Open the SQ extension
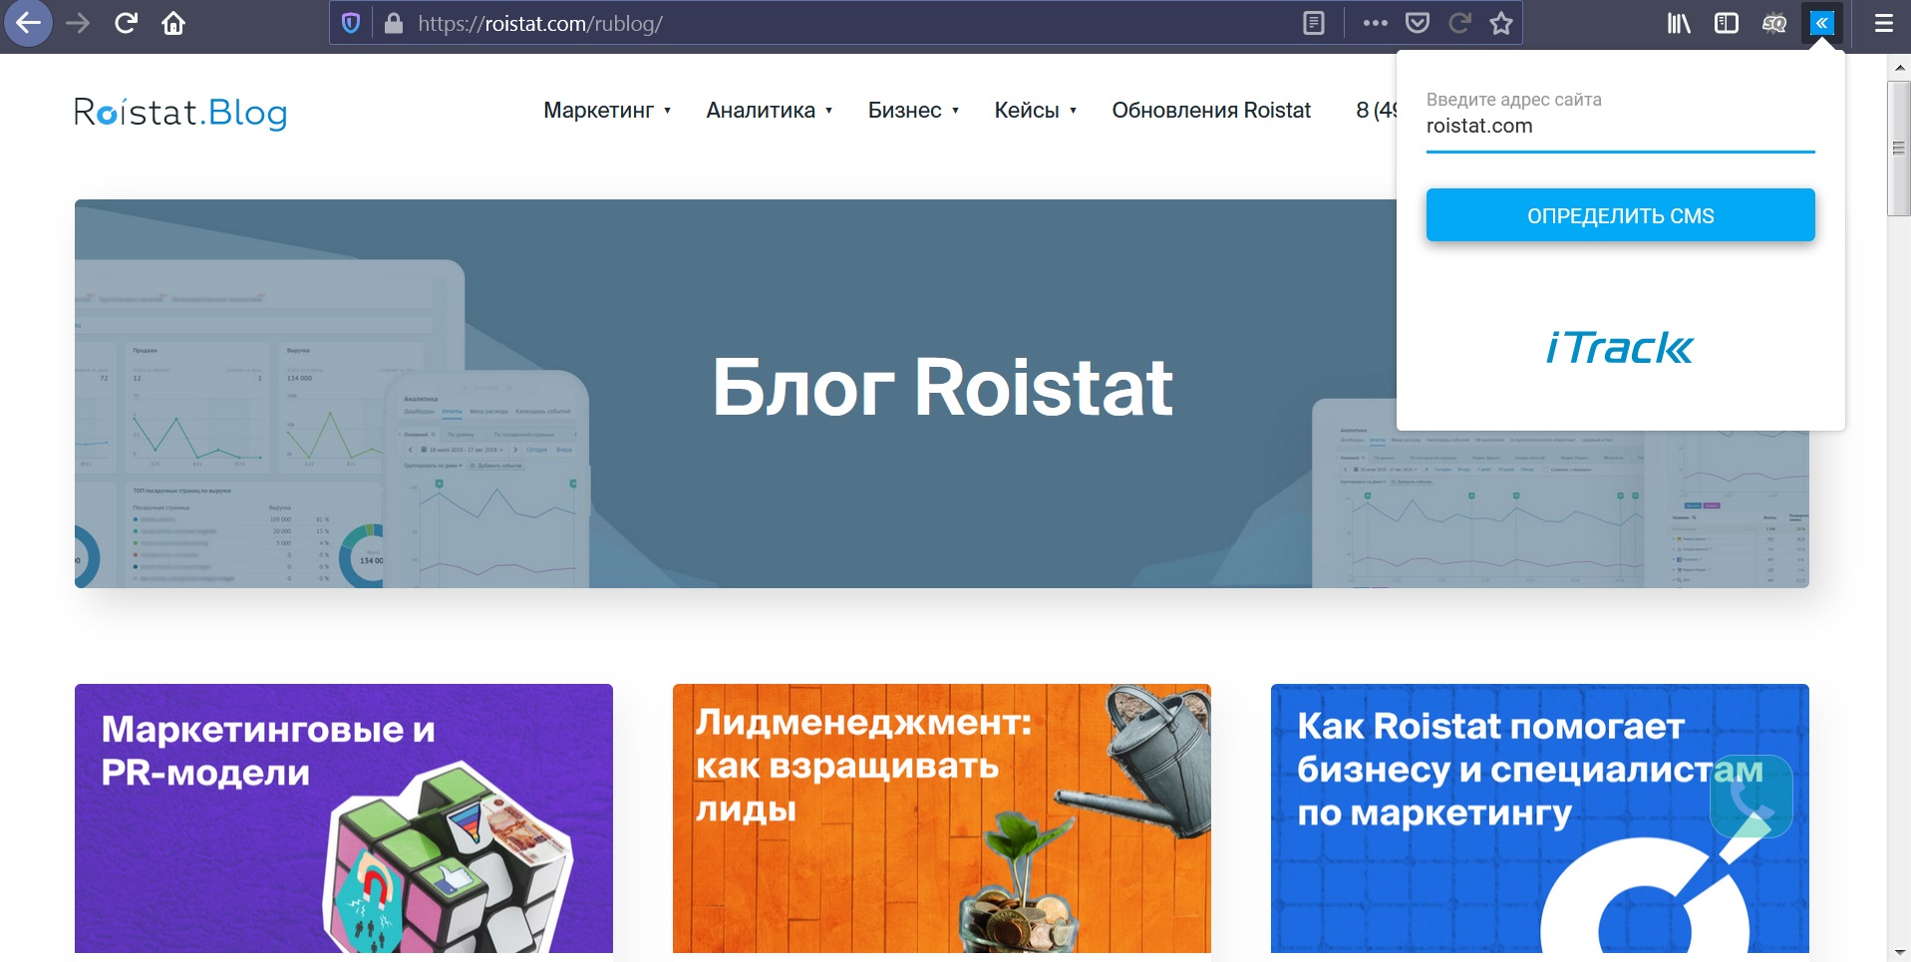Viewport: 1911px width, 962px height. pyautogui.click(x=1775, y=22)
